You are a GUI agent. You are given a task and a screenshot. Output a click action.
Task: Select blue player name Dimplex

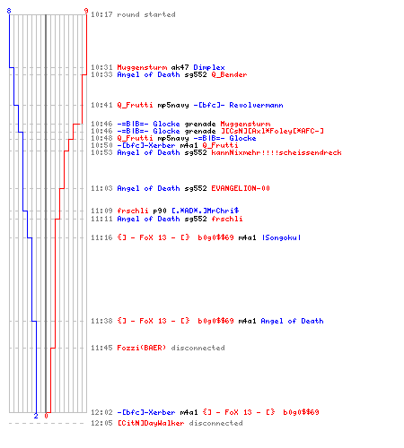click(x=209, y=67)
